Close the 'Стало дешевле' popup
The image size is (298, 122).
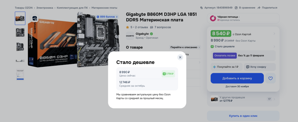pyautogui.click(x=180, y=57)
